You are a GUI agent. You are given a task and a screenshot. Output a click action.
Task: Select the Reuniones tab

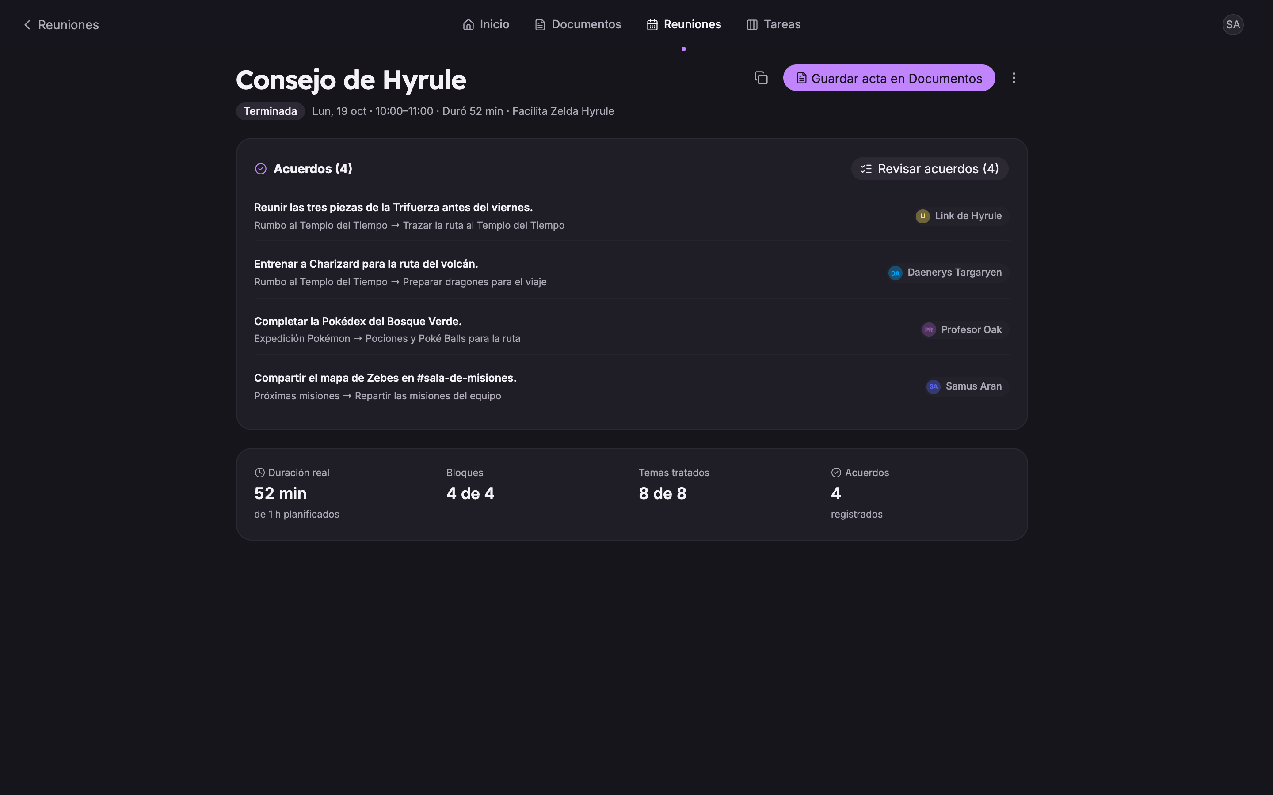pos(684,24)
